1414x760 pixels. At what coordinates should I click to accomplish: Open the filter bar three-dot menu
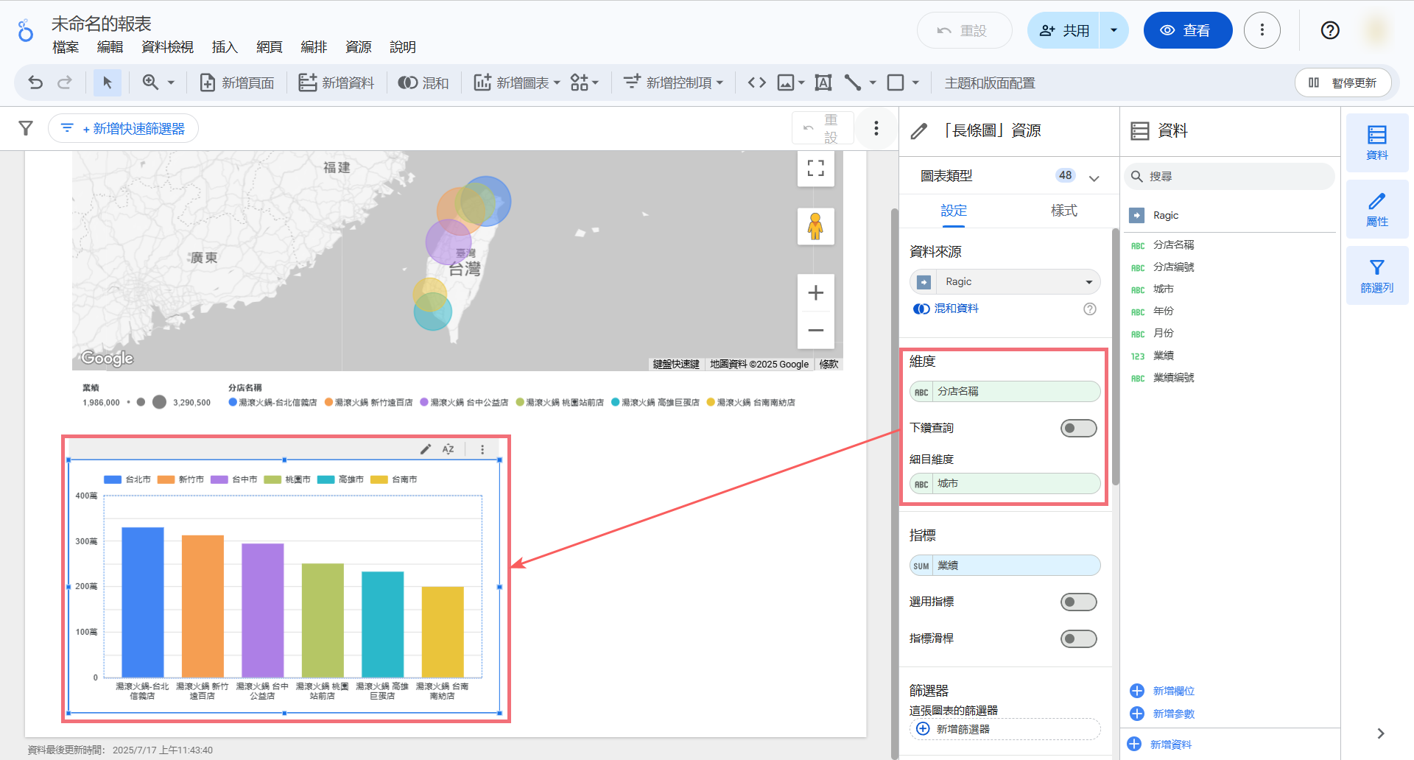pyautogui.click(x=876, y=128)
